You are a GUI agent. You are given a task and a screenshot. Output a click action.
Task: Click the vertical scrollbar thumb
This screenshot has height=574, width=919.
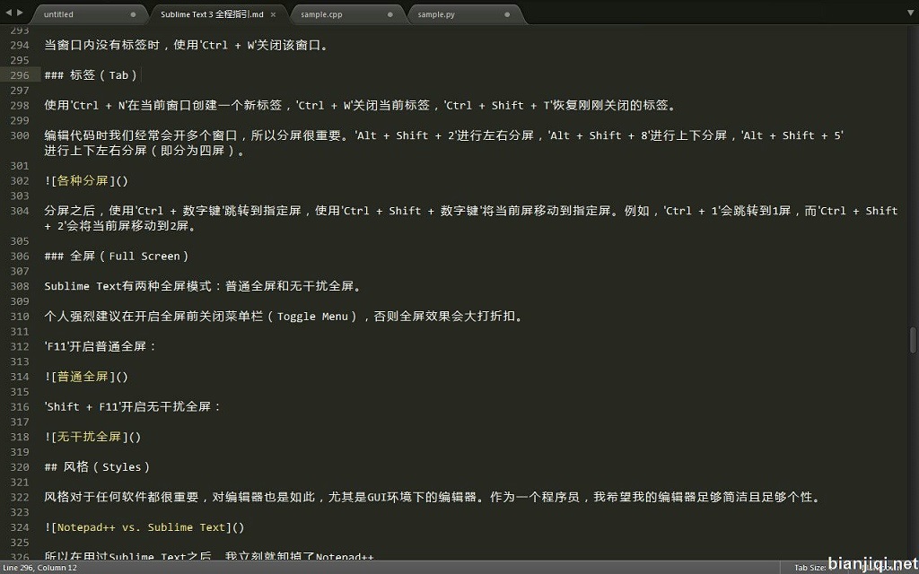click(x=913, y=340)
